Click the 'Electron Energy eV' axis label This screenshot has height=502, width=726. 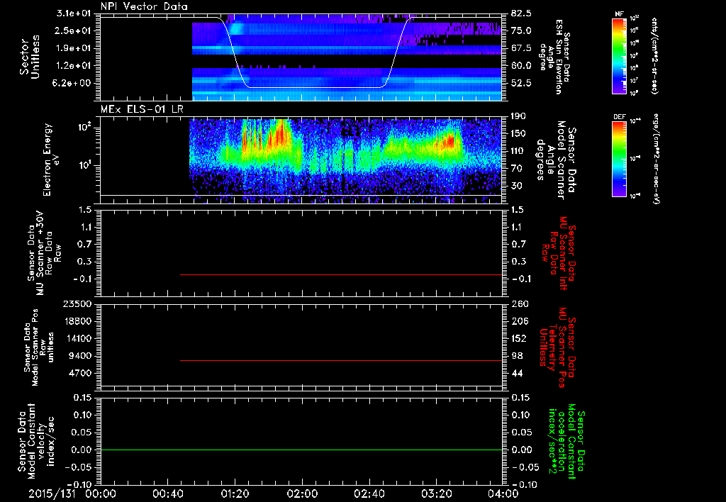click(51, 160)
